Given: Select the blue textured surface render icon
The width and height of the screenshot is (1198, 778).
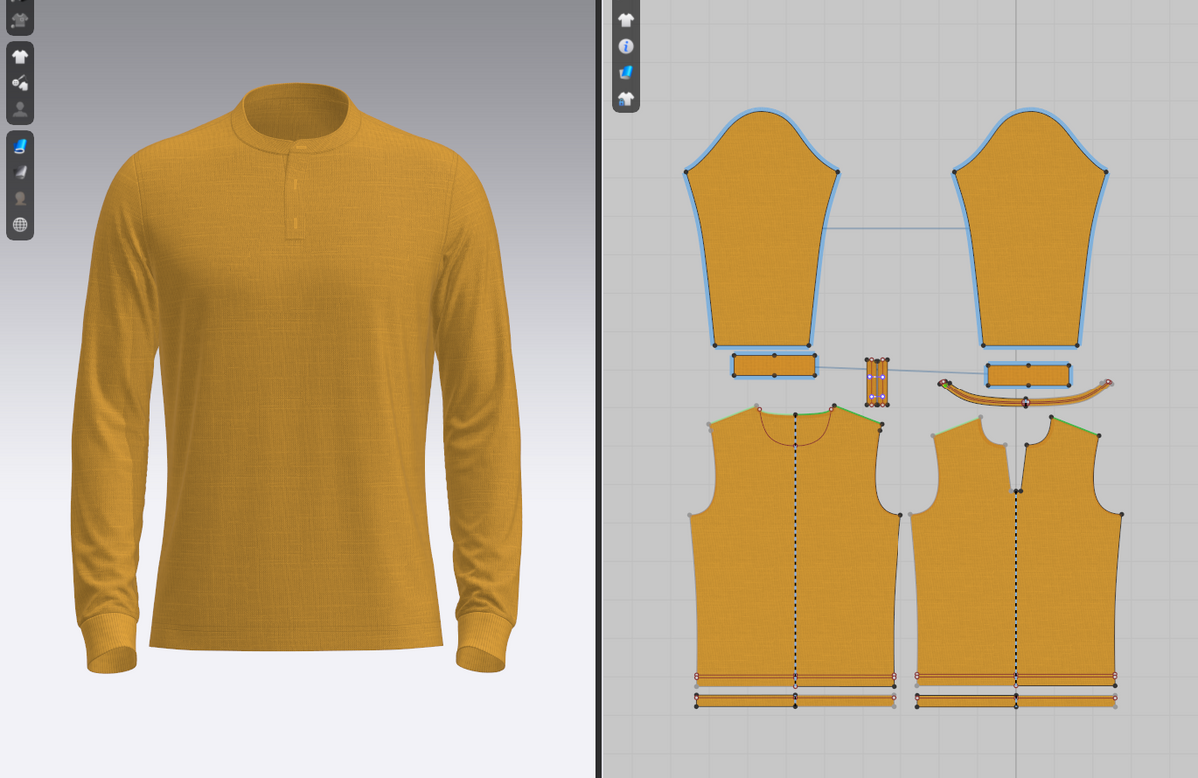Looking at the screenshot, I should coord(20,147).
